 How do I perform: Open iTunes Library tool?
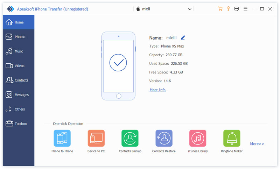198,138
